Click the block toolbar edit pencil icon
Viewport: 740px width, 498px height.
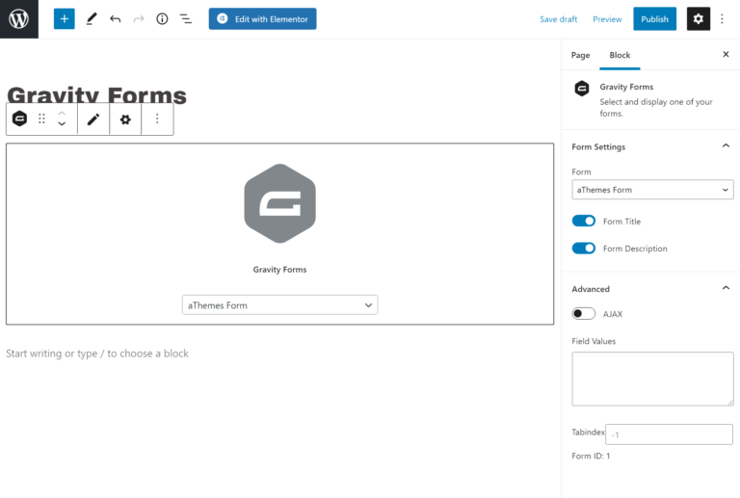coord(93,119)
